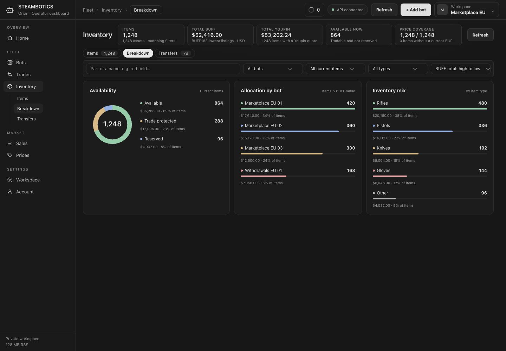The image size is (506, 351).
Task: Click the Inventory breadcrumb link
Action: (x=112, y=10)
